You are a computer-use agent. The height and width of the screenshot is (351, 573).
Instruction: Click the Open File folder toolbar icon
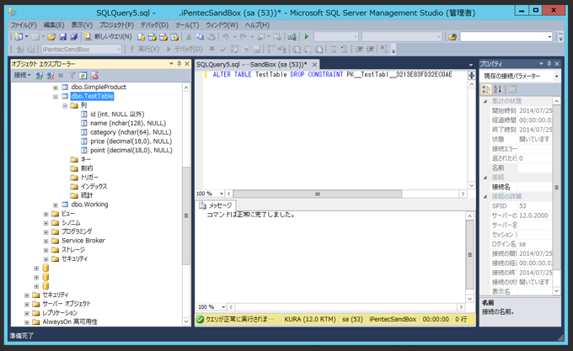pos(51,36)
